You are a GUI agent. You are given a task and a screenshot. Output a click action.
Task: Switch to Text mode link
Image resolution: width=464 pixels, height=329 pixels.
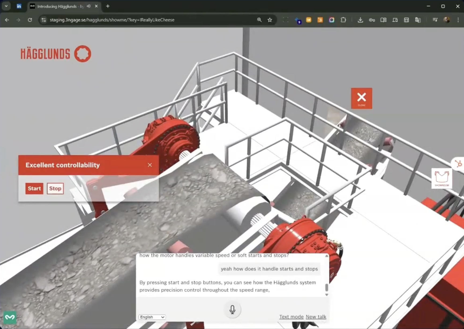point(291,317)
